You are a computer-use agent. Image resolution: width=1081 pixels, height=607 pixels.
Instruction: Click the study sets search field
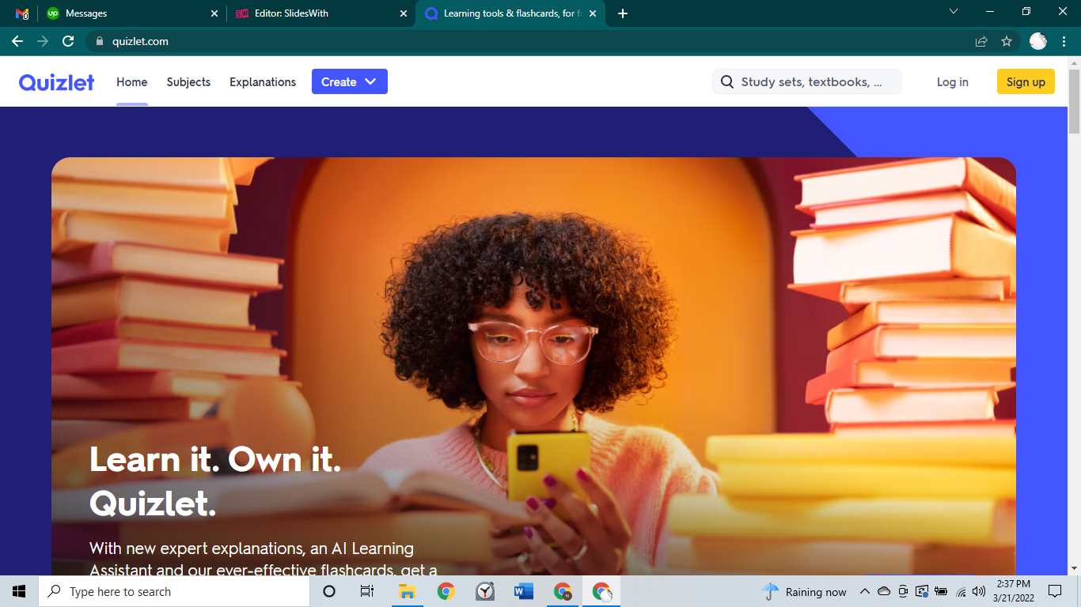click(x=807, y=81)
